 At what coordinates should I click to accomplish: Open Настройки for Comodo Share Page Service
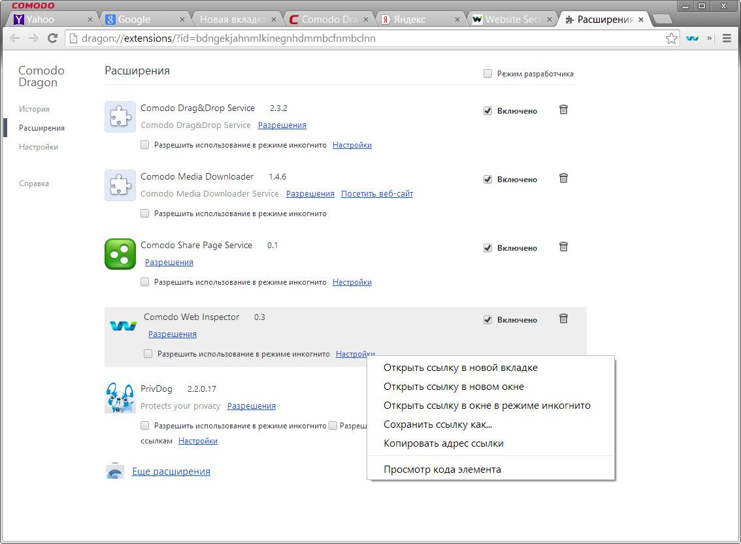pos(352,282)
